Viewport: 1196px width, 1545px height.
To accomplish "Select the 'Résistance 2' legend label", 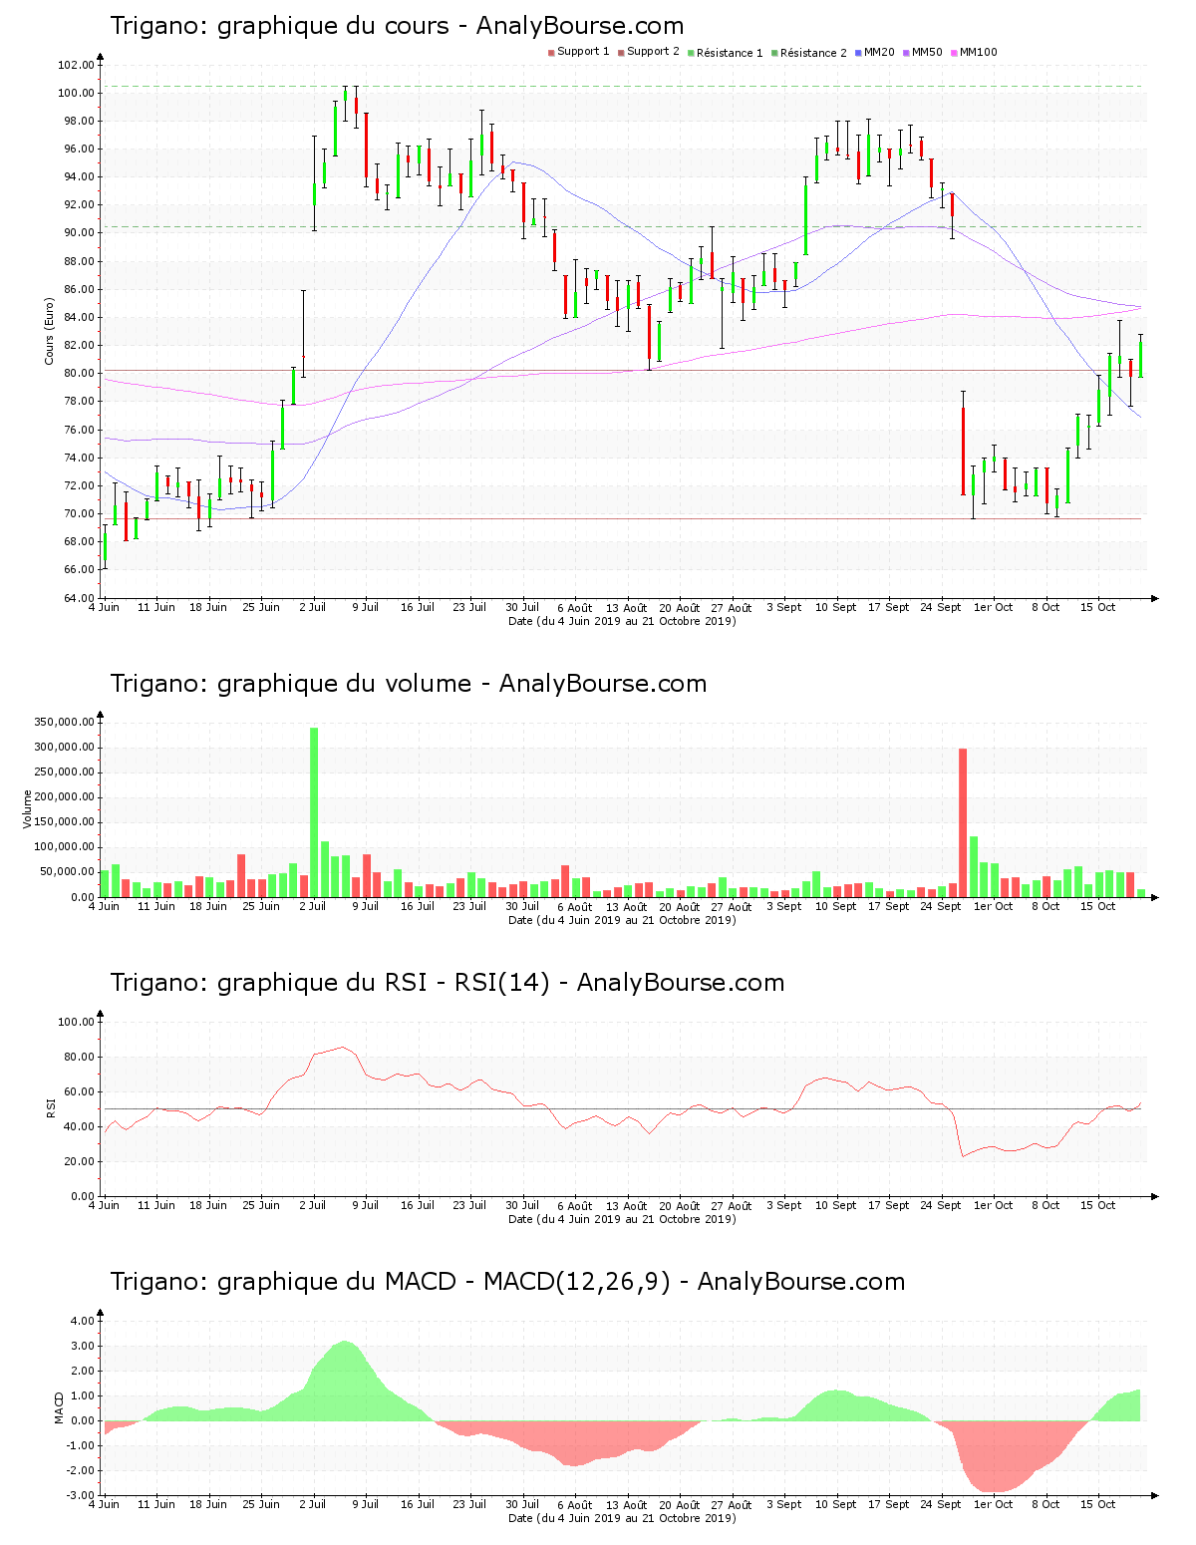I will [x=813, y=53].
